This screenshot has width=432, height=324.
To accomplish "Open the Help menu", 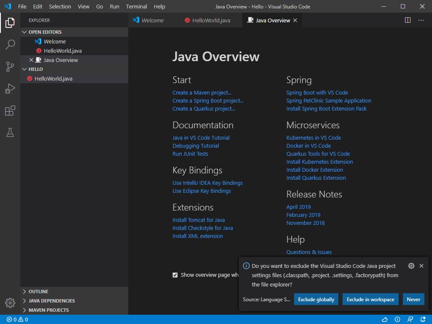I will [159, 6].
